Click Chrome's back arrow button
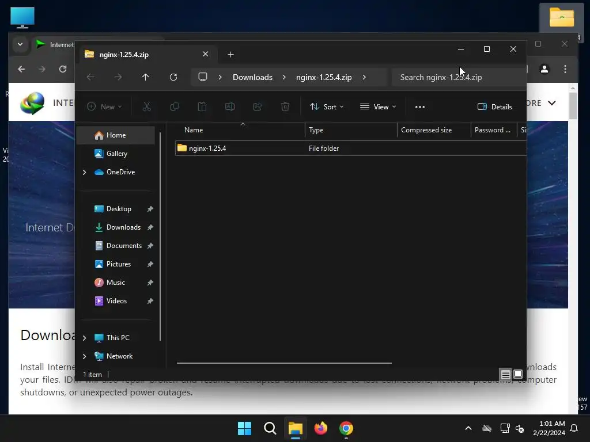Viewport: 590px width, 442px height. [21, 69]
